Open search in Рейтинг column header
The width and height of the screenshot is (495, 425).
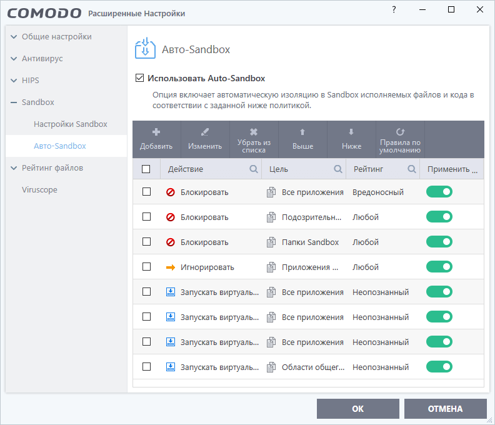(411, 169)
